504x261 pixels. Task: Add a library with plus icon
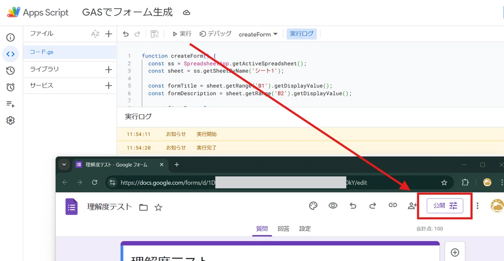click(108, 69)
